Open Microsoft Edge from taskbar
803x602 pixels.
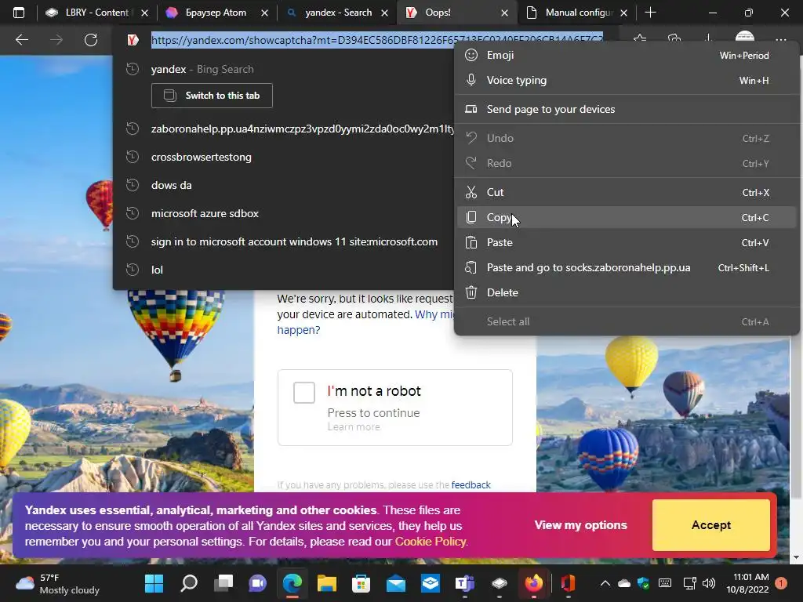pyautogui.click(x=292, y=583)
